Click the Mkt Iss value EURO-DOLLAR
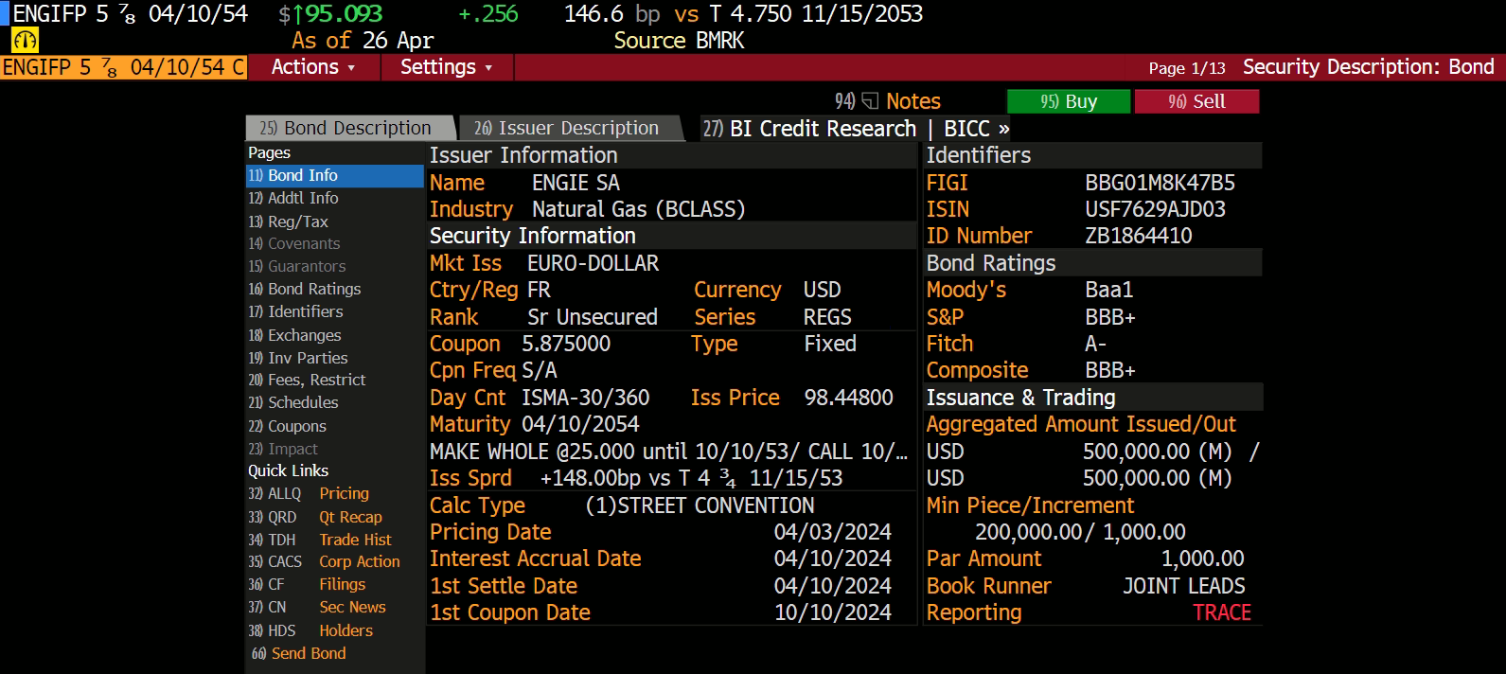The height and width of the screenshot is (674, 1506). tap(593, 263)
